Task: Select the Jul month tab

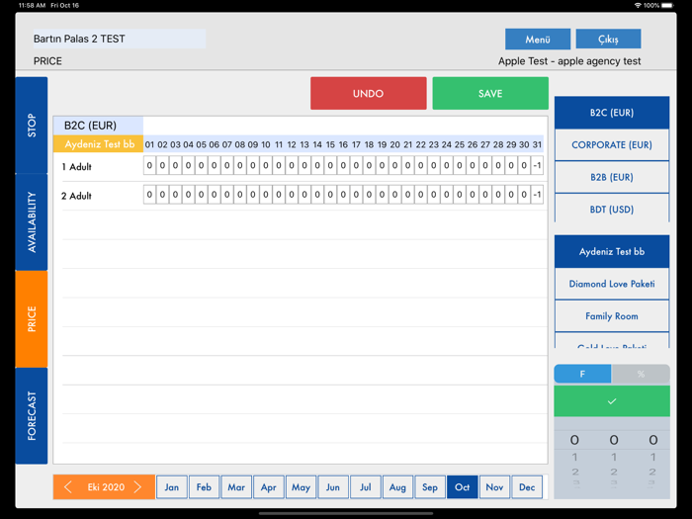Action: point(366,487)
